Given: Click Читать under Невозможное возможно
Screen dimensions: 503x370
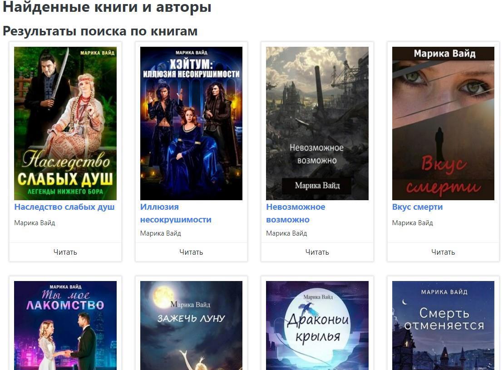Looking at the screenshot, I should [317, 252].
